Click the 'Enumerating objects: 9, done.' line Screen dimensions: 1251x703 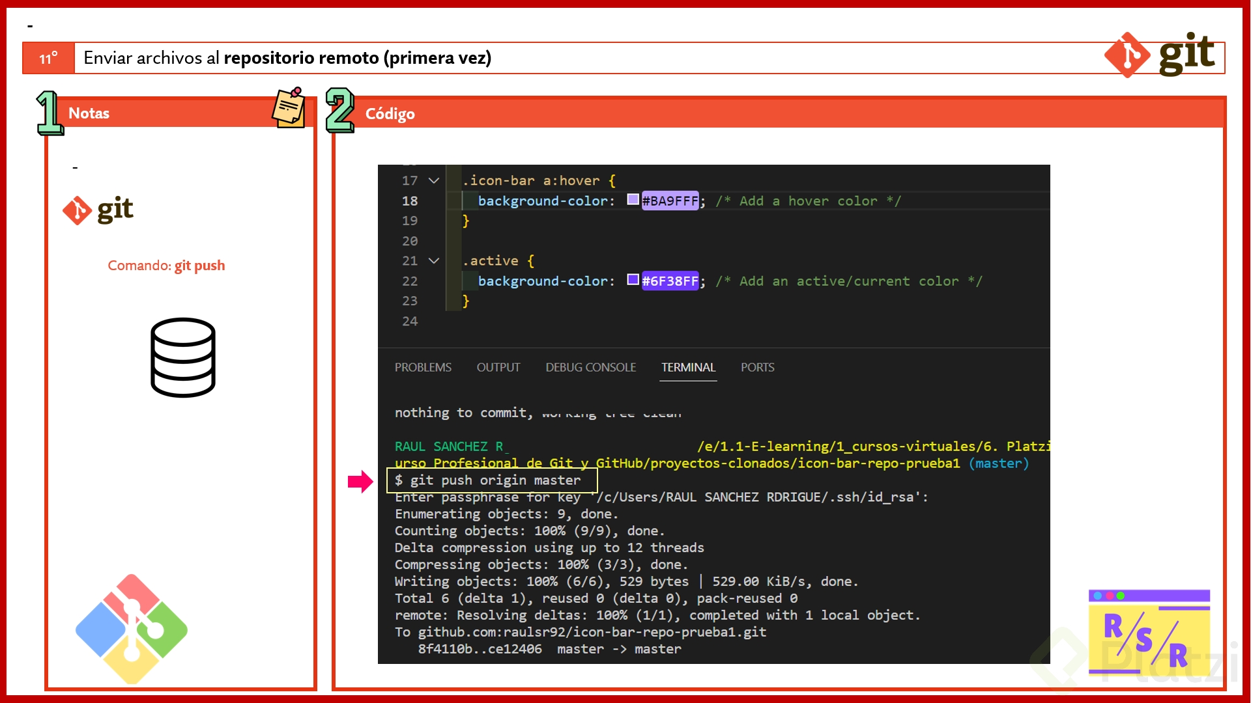point(506,514)
